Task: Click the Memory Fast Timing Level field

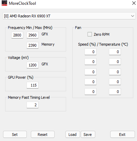Action: coord(33,105)
